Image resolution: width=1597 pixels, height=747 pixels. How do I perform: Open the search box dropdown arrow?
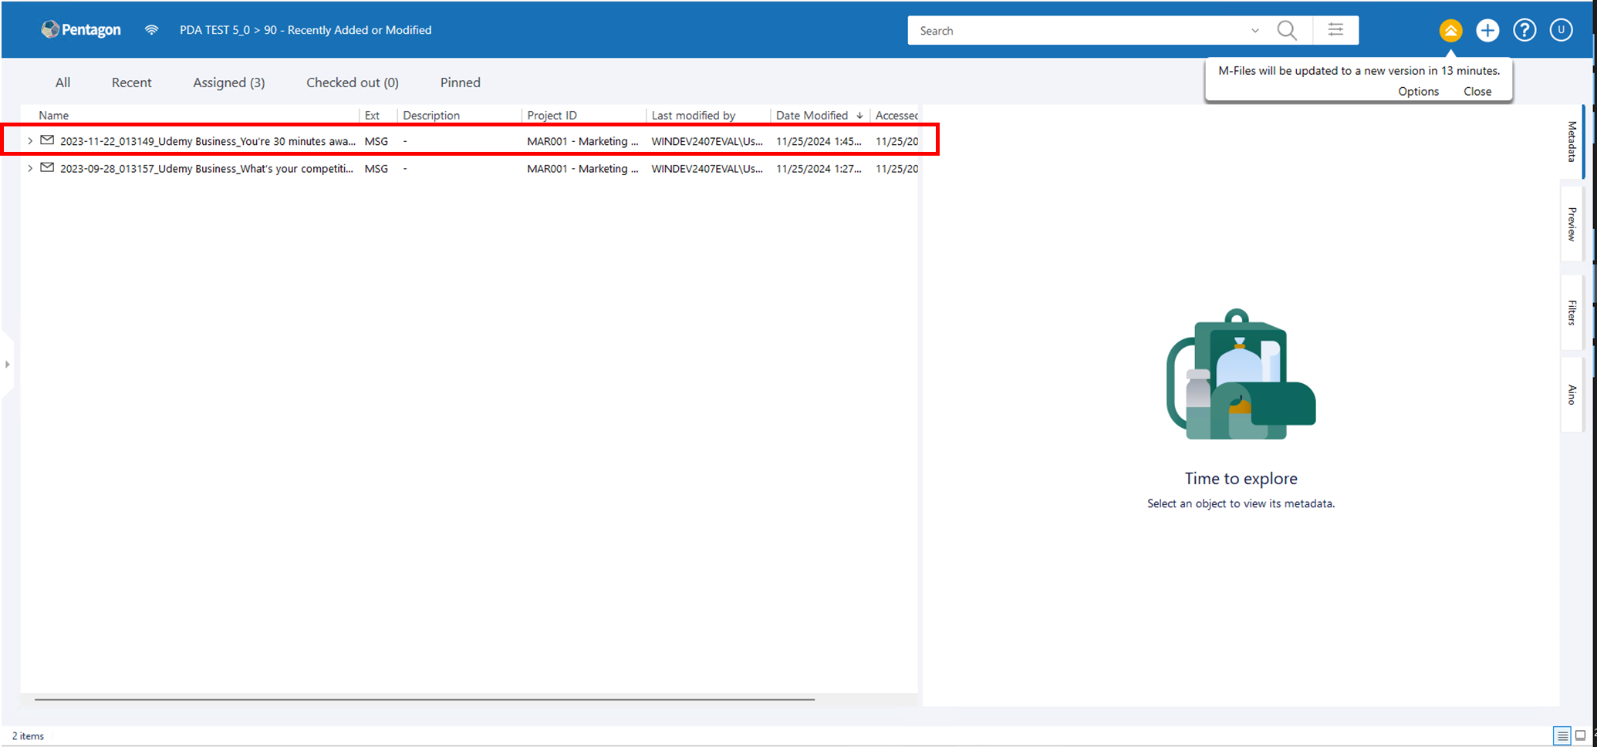(1255, 31)
